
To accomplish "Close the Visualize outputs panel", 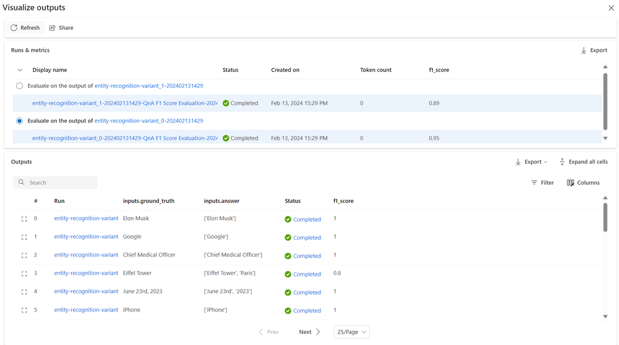I will pyautogui.click(x=611, y=8).
